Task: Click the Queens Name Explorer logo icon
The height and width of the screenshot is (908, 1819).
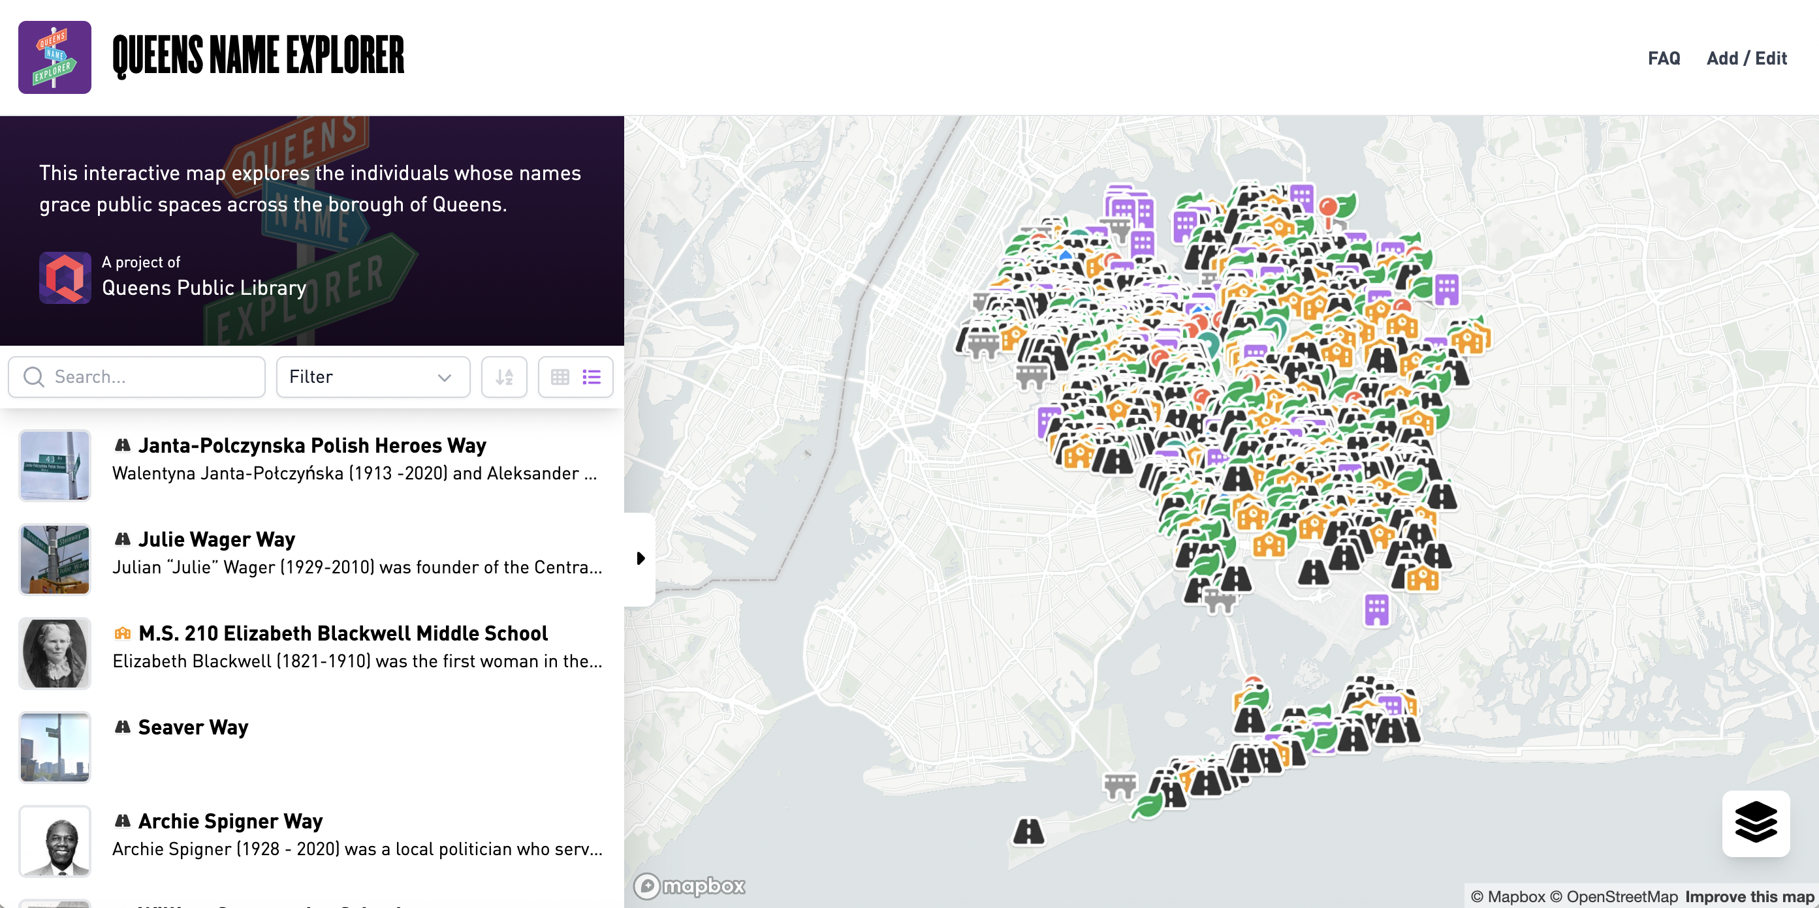Action: [54, 57]
